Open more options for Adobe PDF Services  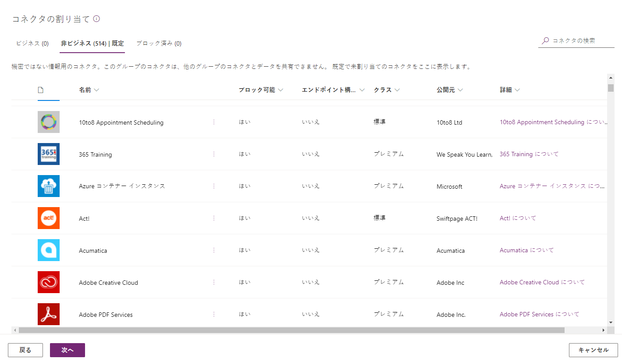(214, 314)
